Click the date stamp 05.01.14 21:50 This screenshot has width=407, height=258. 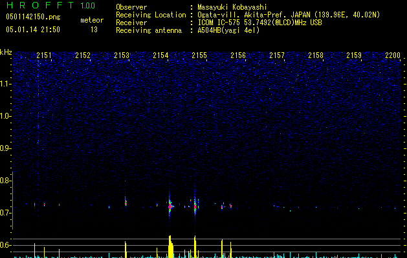pos(33,30)
